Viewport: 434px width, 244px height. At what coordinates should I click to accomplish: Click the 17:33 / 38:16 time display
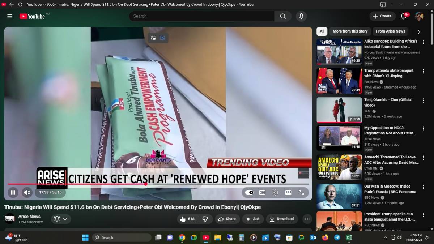(50, 192)
